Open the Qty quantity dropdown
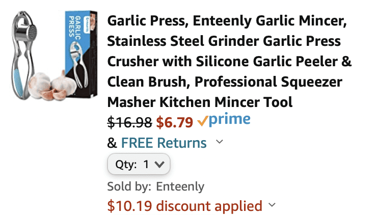The image size is (377, 215). click(139, 164)
